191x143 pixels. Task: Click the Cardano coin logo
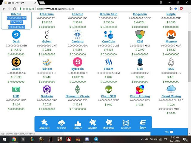[x=78, y=35]
